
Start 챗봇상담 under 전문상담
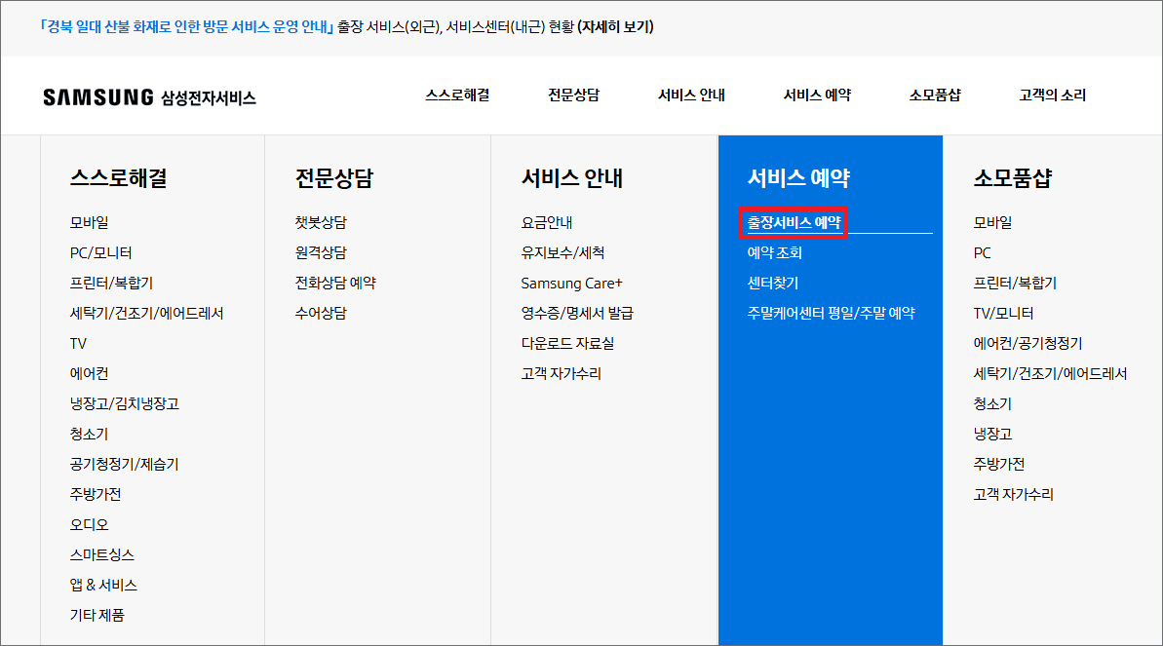(321, 222)
